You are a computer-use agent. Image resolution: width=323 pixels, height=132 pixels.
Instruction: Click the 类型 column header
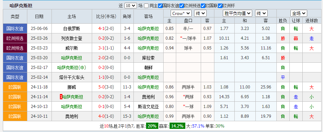[x=15, y=17]
